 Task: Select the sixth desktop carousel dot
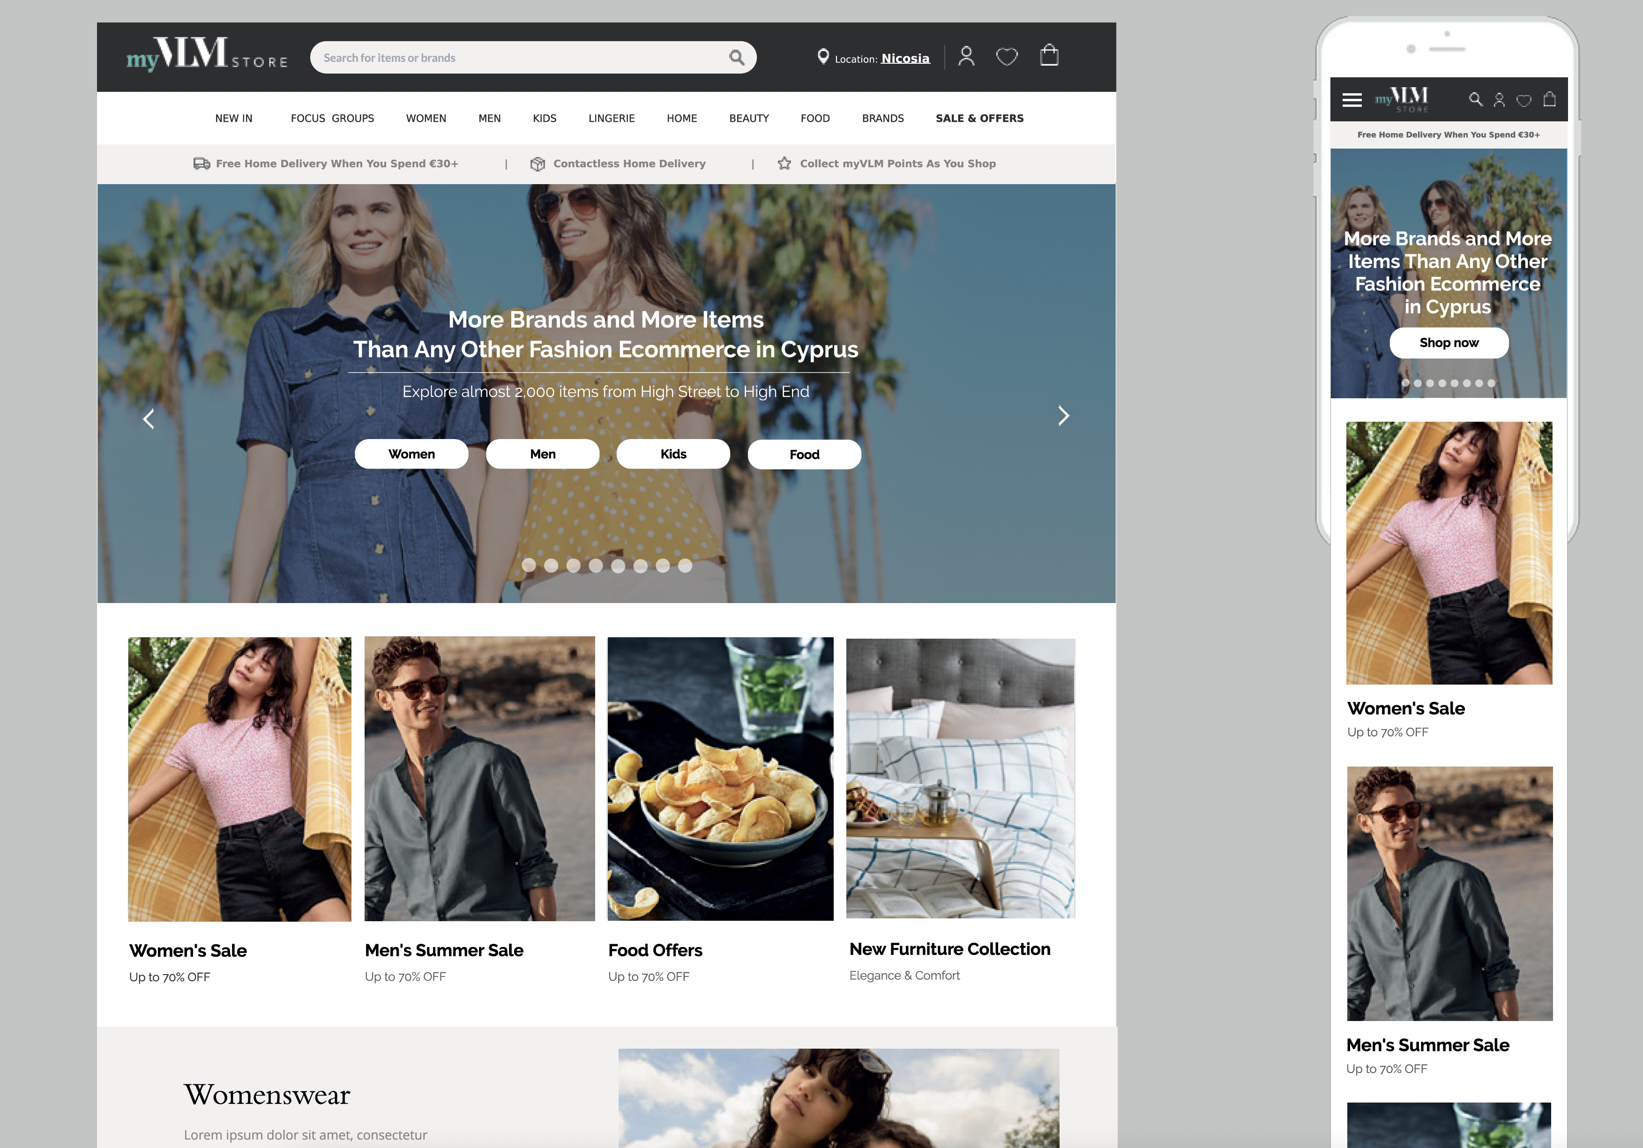[x=641, y=566]
